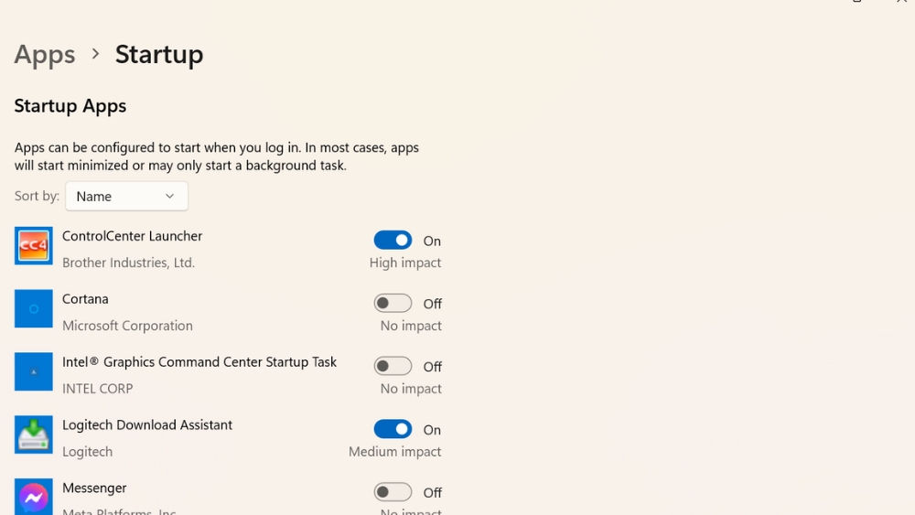
Task: Open the Sort by Name dropdown
Action: (126, 196)
